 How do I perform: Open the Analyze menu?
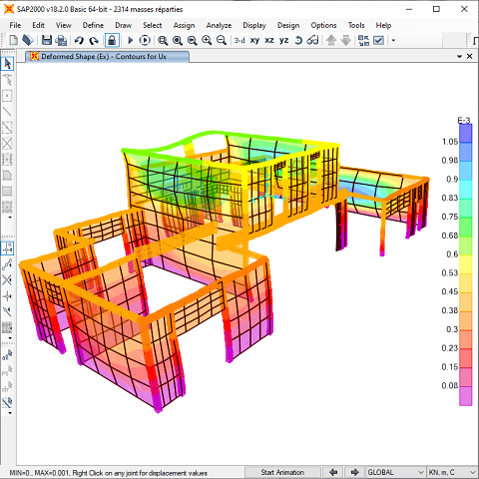(219, 25)
